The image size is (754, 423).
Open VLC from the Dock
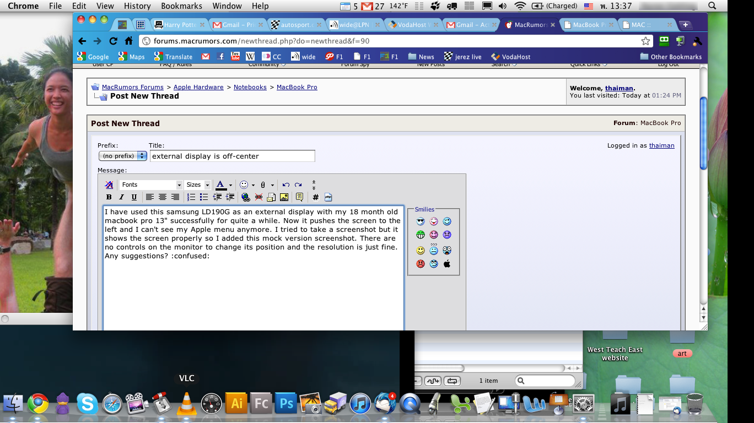pyautogui.click(x=186, y=404)
